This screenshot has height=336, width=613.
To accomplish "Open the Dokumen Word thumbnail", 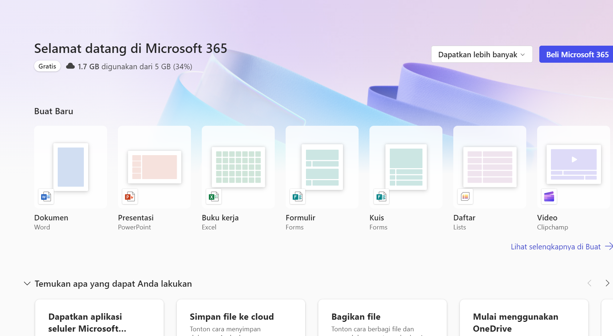I will pyautogui.click(x=71, y=167).
